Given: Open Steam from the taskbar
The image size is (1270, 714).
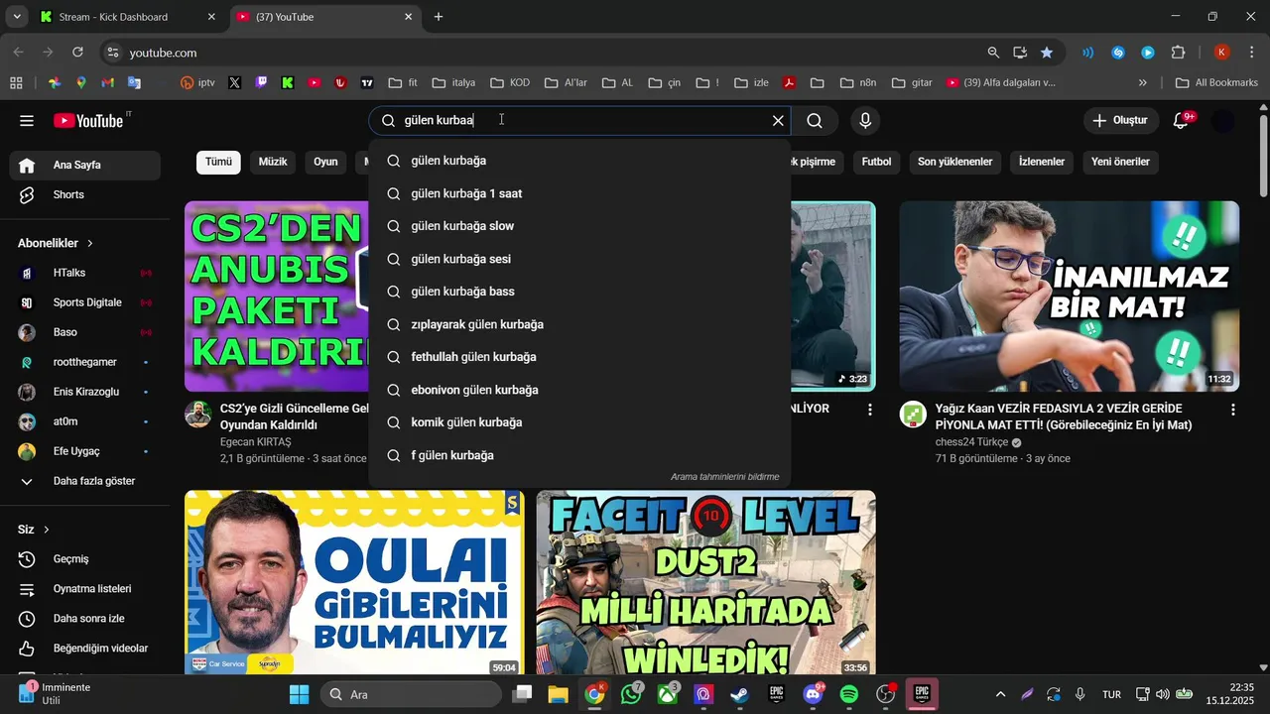Looking at the screenshot, I should coord(739,694).
